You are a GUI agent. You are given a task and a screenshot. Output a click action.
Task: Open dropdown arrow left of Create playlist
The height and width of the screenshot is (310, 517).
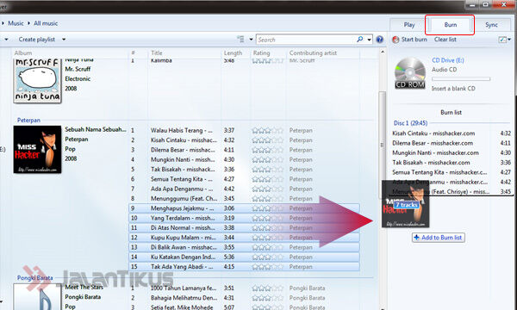(x=6, y=40)
